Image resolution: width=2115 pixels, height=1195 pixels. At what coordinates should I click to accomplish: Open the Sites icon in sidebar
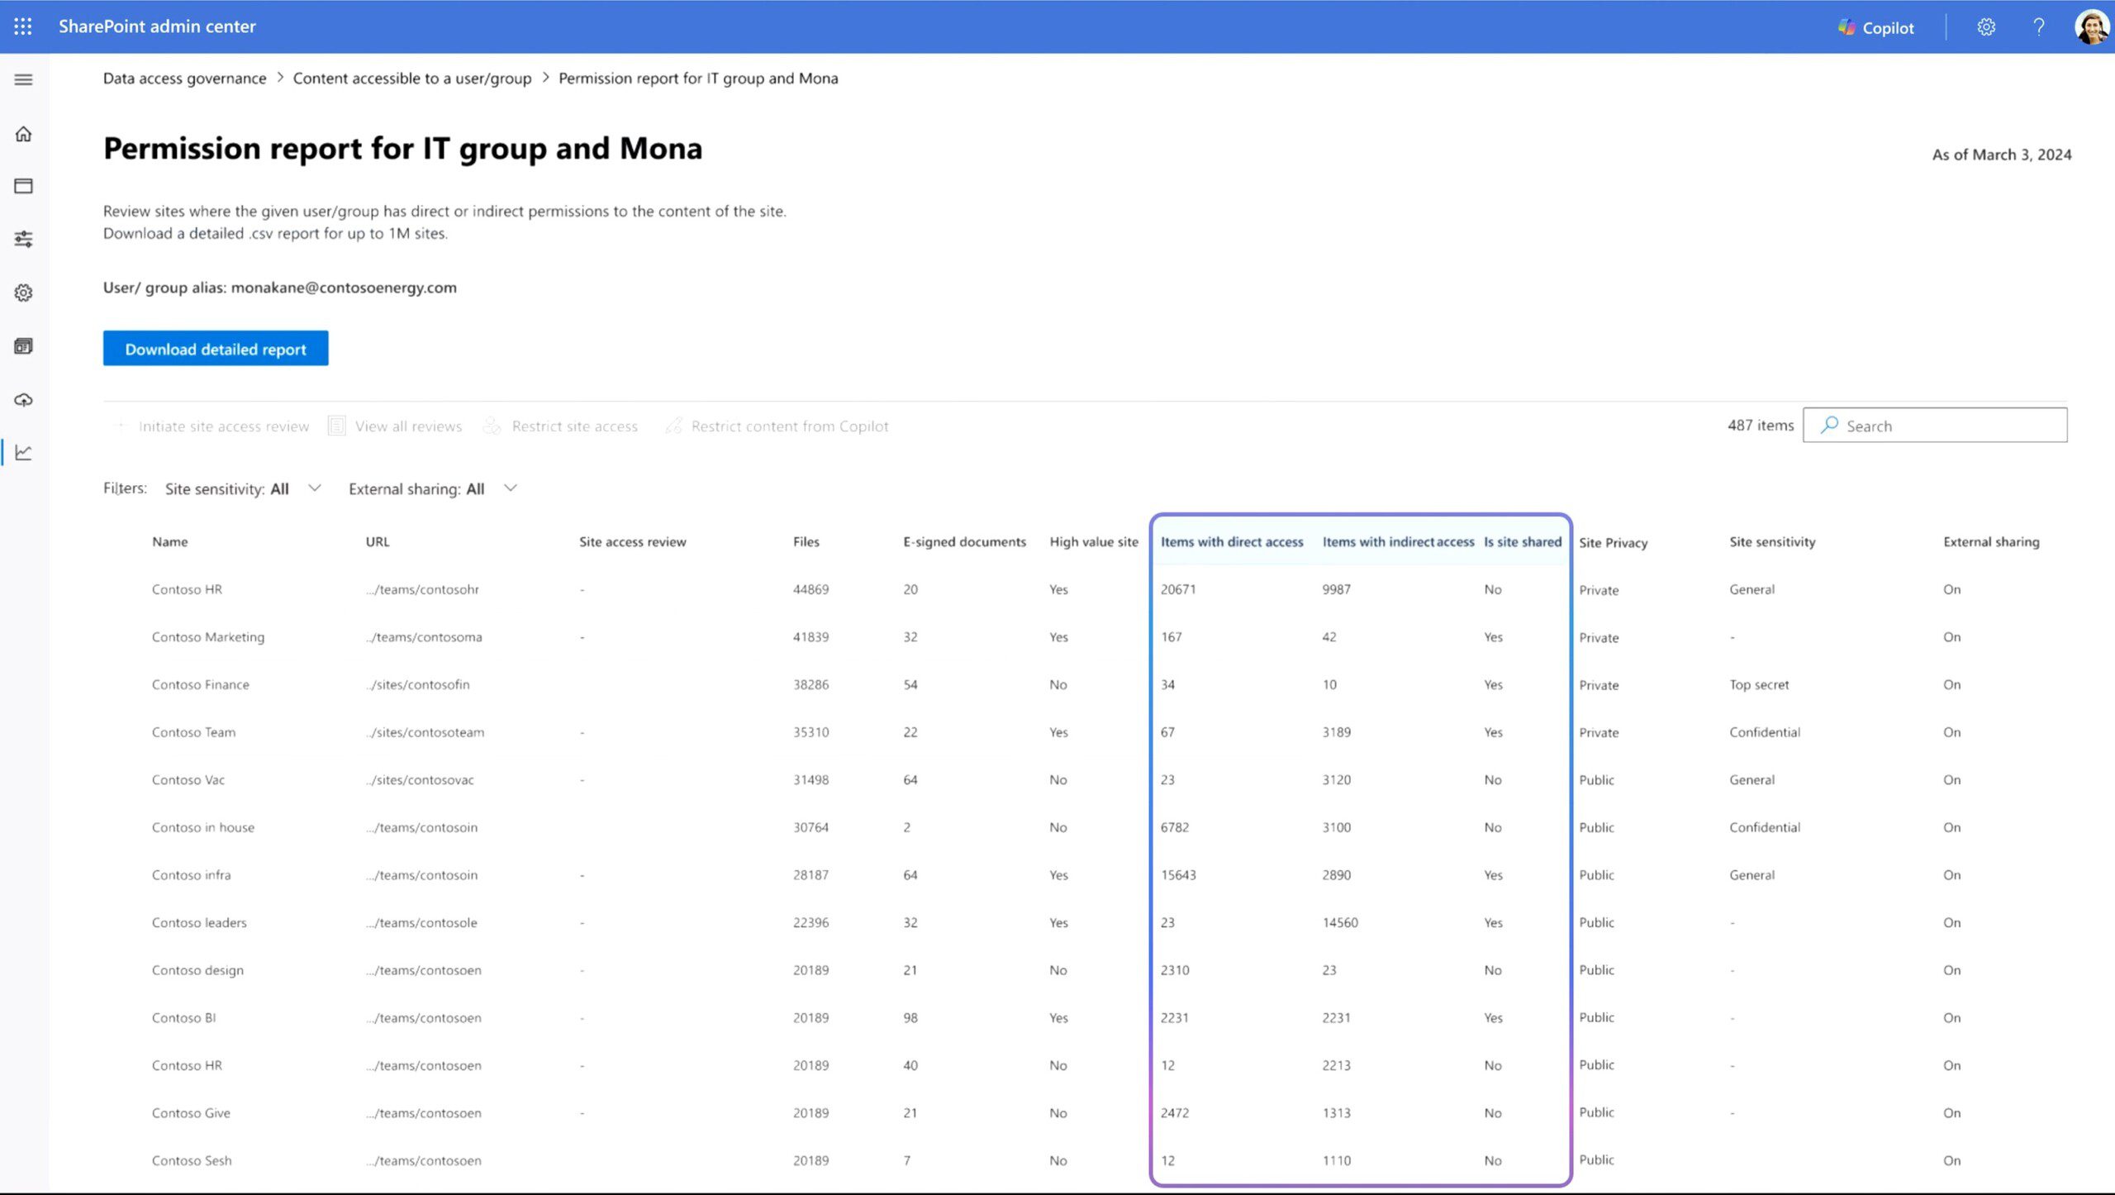coord(23,186)
